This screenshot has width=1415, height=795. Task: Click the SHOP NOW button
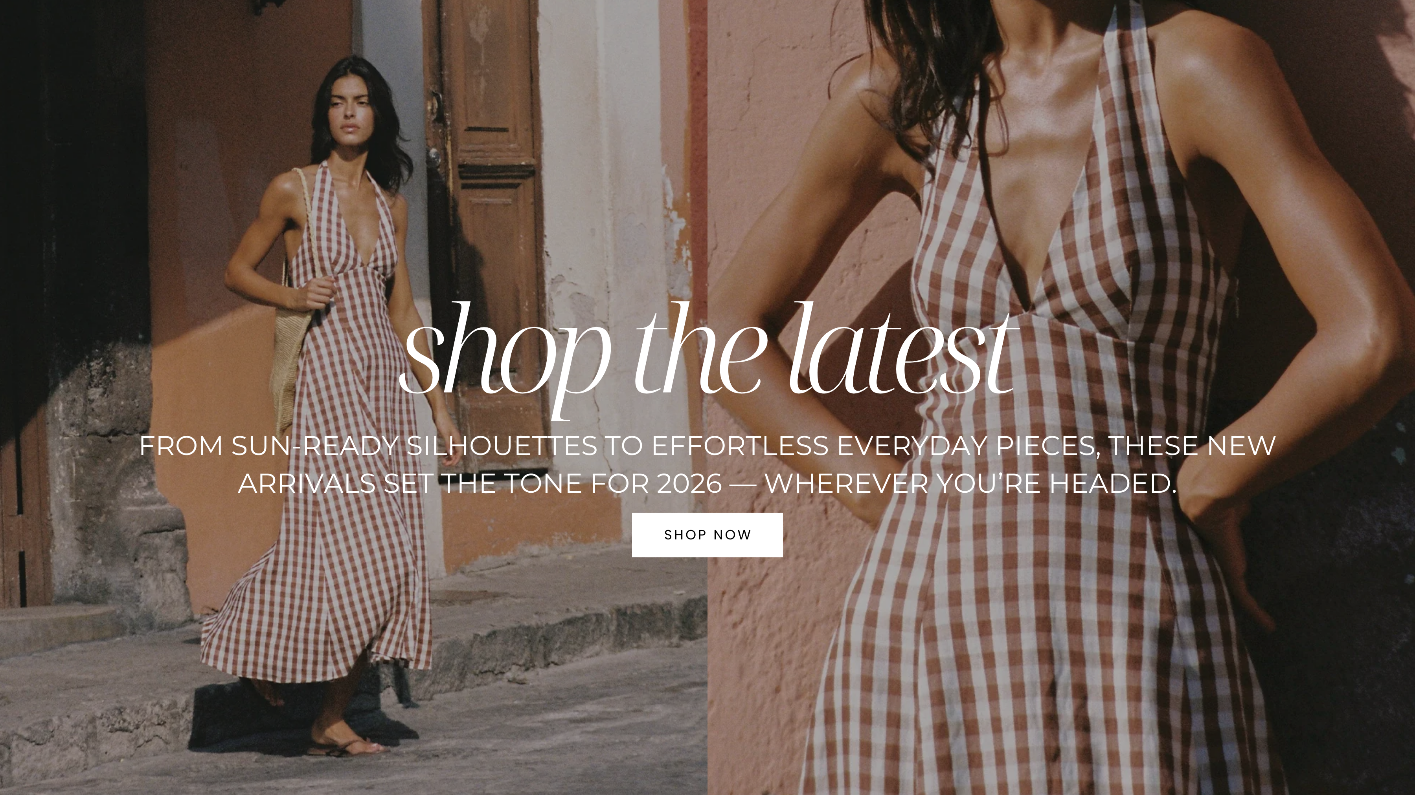[707, 535]
